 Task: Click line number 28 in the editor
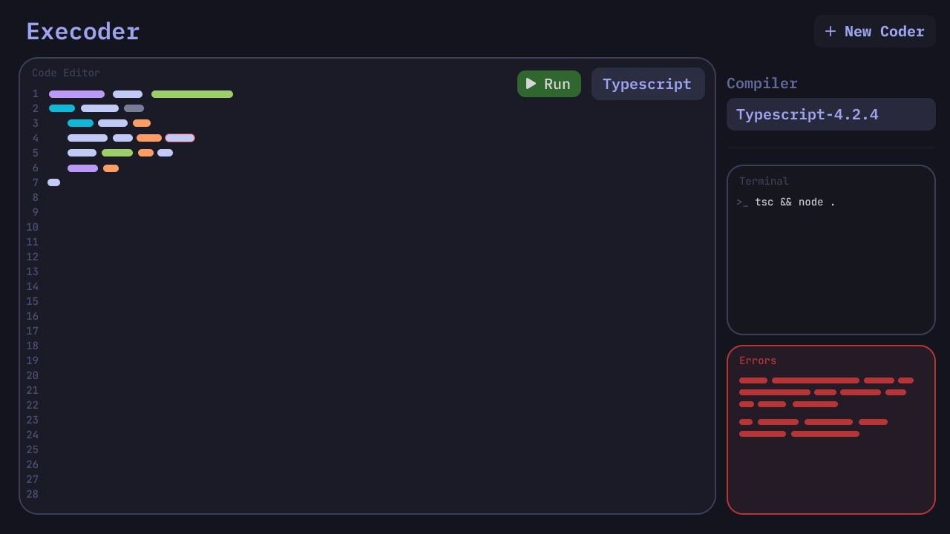[32, 494]
